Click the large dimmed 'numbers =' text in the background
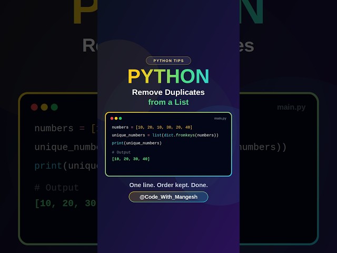Viewport: 337px width, 253px height. point(60,129)
